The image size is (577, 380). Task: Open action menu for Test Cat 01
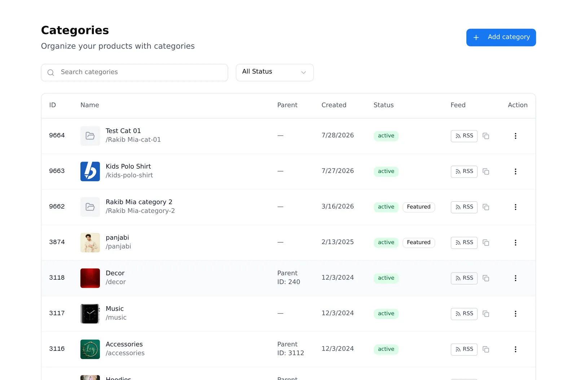515,136
